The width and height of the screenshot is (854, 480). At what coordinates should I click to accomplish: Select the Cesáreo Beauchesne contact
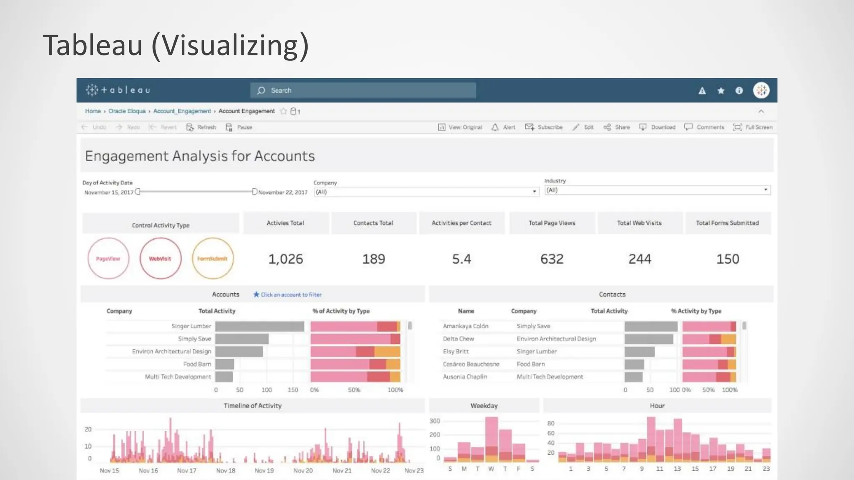point(471,364)
